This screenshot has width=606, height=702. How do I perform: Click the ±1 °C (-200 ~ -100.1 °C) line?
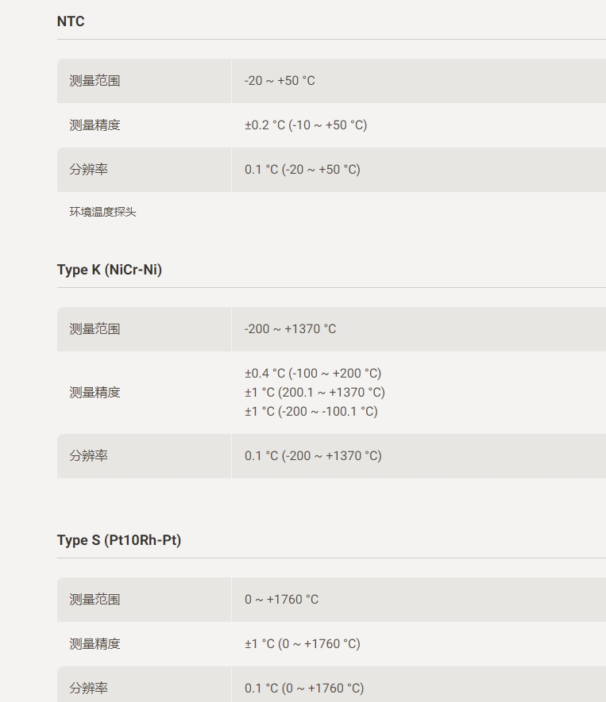pos(311,412)
